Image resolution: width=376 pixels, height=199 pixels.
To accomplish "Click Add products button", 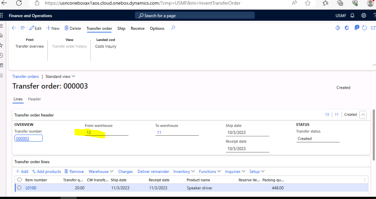I will point(47,171).
